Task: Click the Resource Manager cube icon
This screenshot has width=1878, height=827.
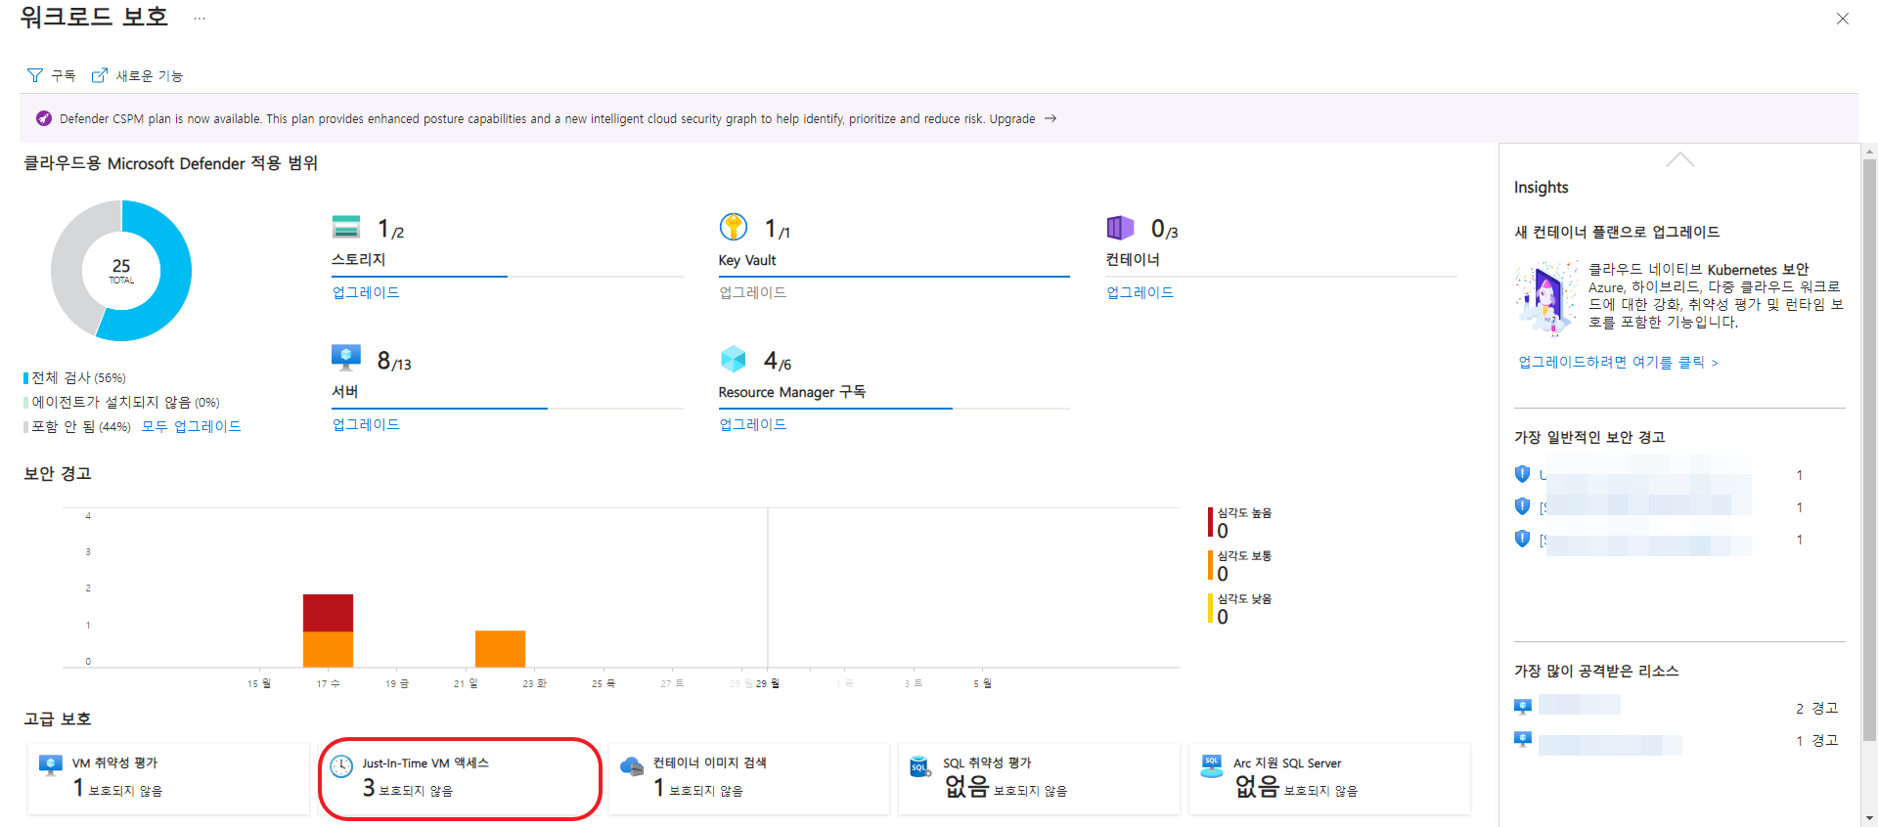Action: click(x=734, y=359)
